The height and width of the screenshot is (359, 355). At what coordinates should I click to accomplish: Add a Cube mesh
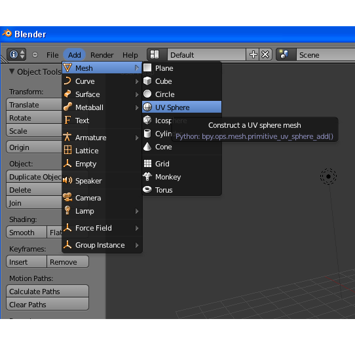(x=181, y=81)
